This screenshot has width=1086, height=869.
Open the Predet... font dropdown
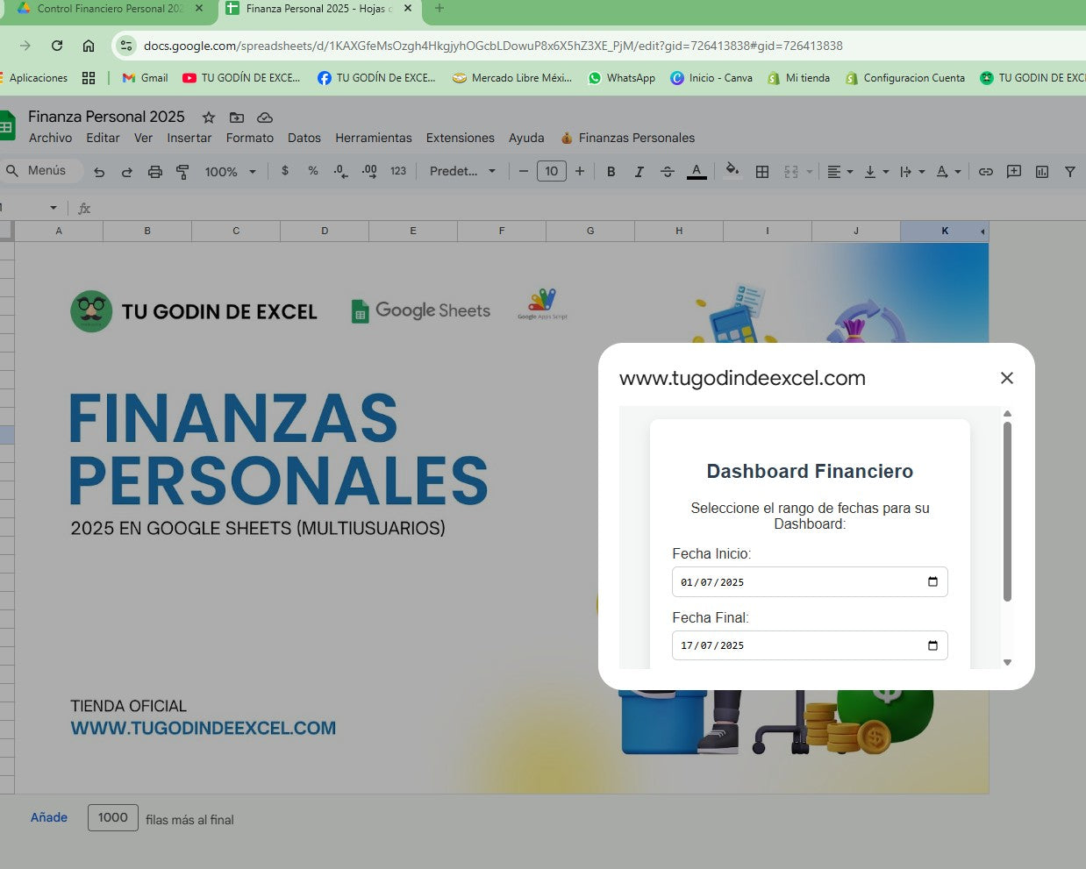pyautogui.click(x=462, y=171)
